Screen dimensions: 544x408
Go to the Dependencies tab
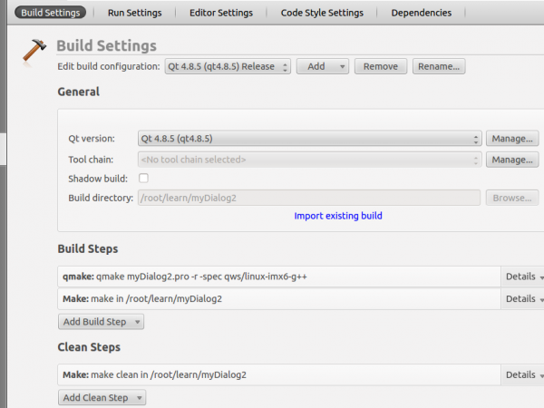point(421,13)
